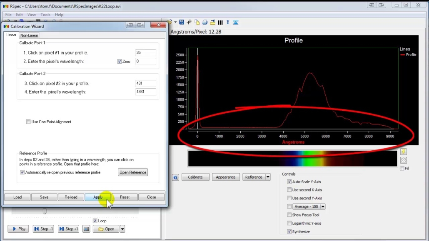
Task: Select the Linear tab
Action: [11, 35]
